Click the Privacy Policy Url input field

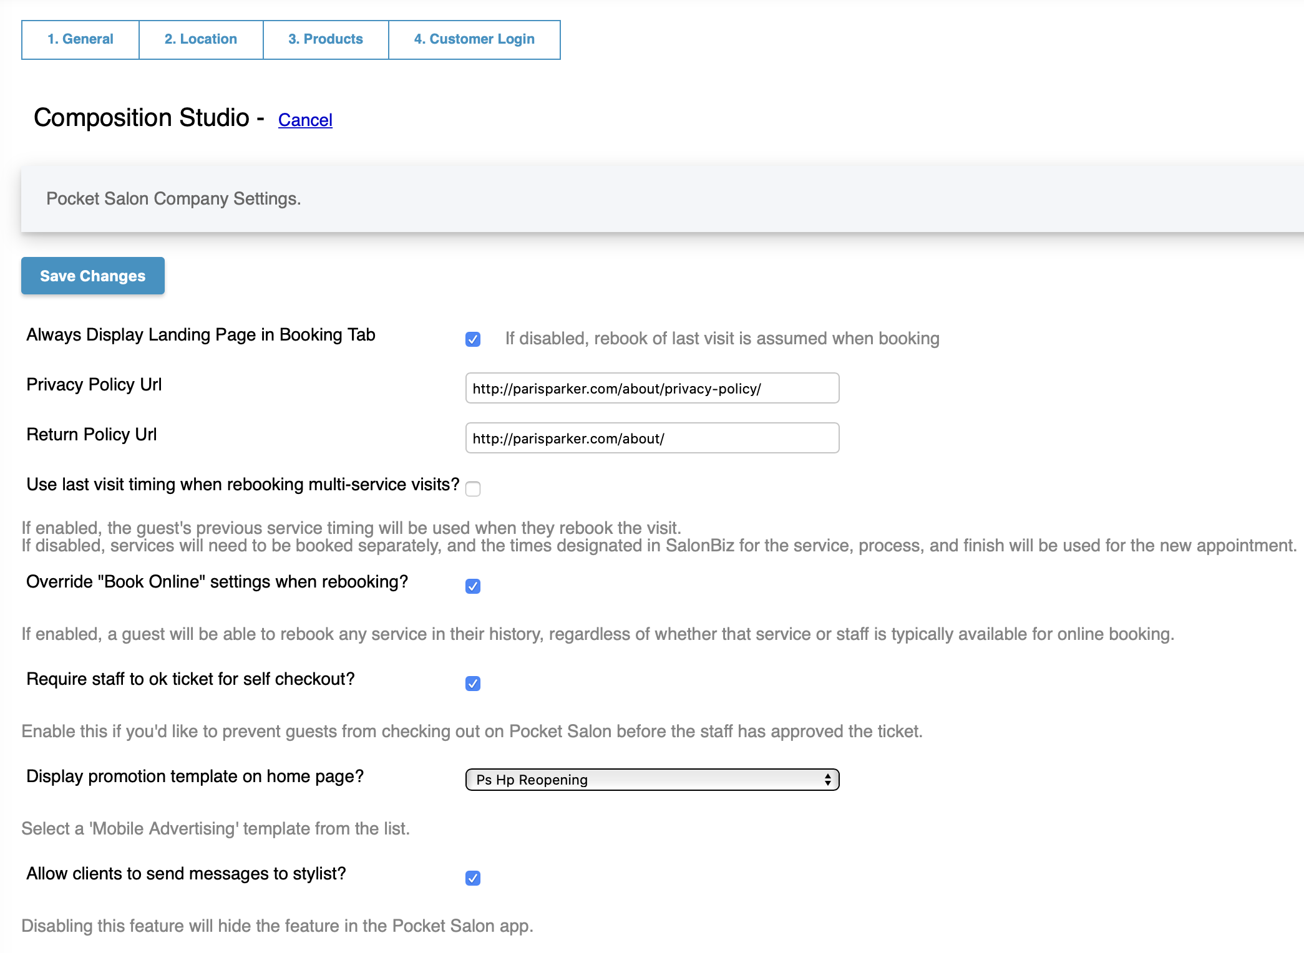(652, 388)
